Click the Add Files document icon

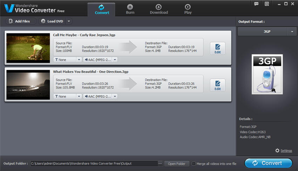coord(11,21)
